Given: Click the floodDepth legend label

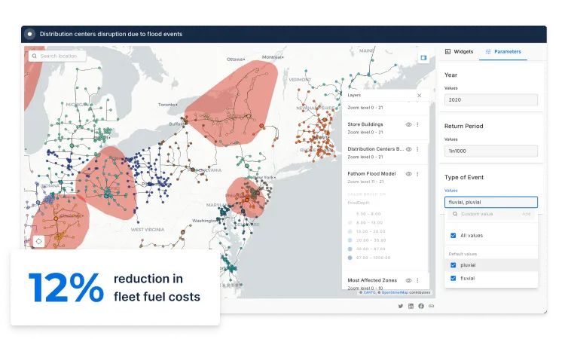Looking at the screenshot, I should pos(359,203).
